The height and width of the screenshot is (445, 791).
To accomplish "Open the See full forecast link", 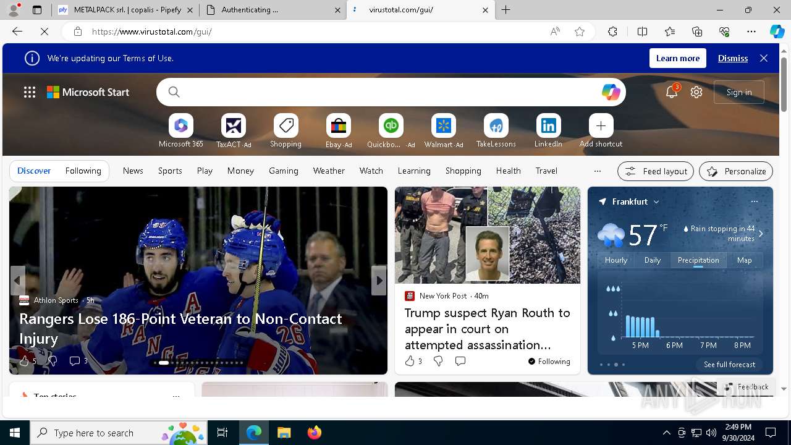I will (729, 365).
